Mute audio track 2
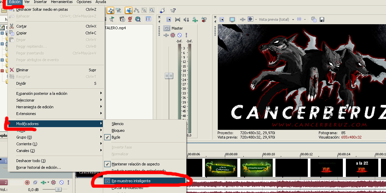 coord(62,183)
